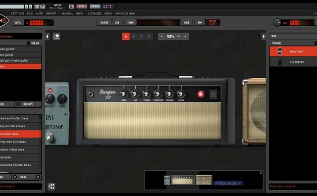Screen dimensions: 317x196
Task: Open the LICENSES menu item
Action: click(95, 13)
